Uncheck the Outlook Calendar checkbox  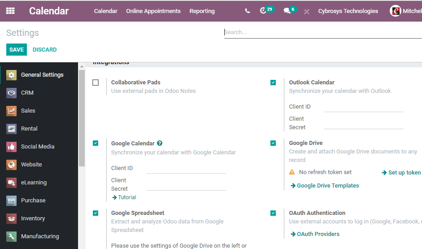[273, 83]
